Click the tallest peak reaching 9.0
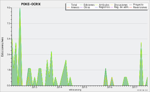This screenshot has height=92, width=150. [20, 8]
